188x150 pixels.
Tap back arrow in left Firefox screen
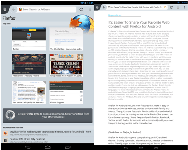tap(14, 9)
